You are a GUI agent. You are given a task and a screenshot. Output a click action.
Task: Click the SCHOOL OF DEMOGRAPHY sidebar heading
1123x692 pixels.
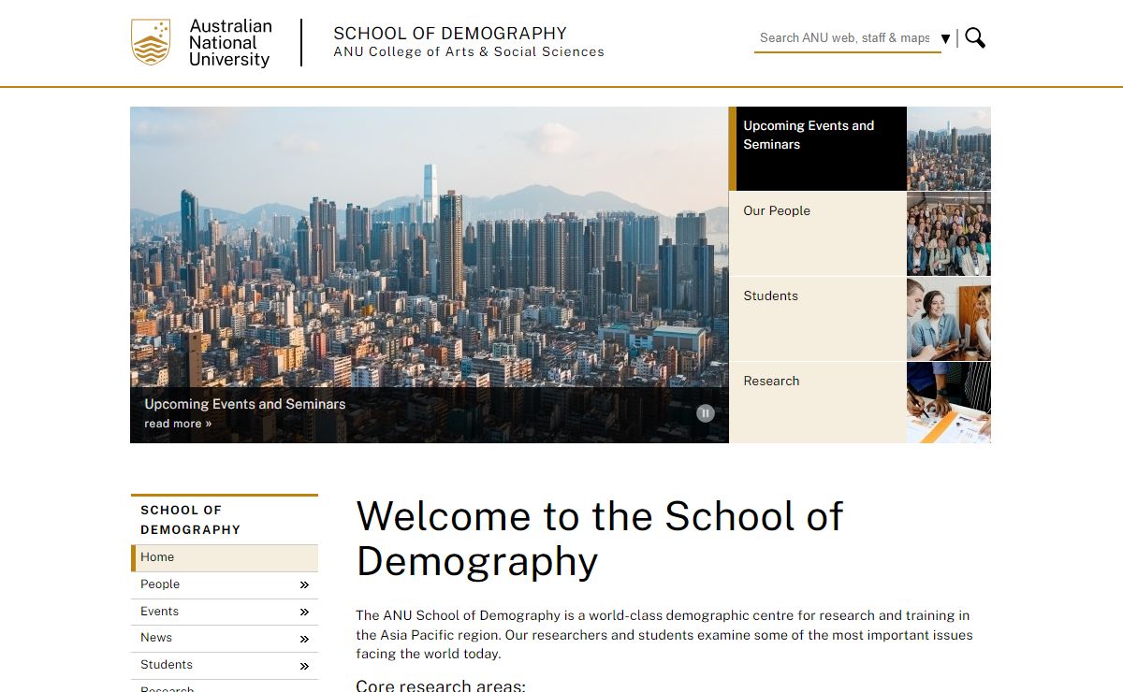[x=191, y=520]
